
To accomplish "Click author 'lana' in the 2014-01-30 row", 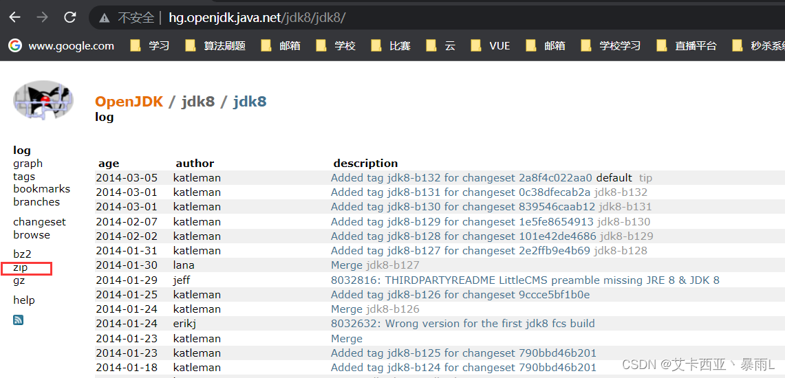I will 184,265.
